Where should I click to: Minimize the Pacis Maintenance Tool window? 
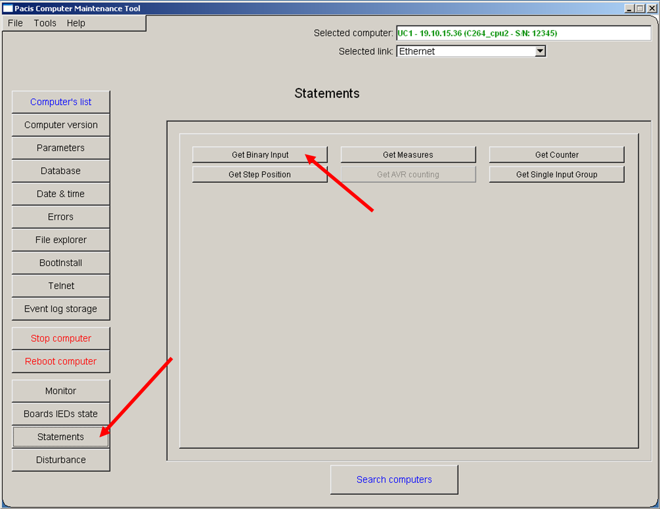629,8
